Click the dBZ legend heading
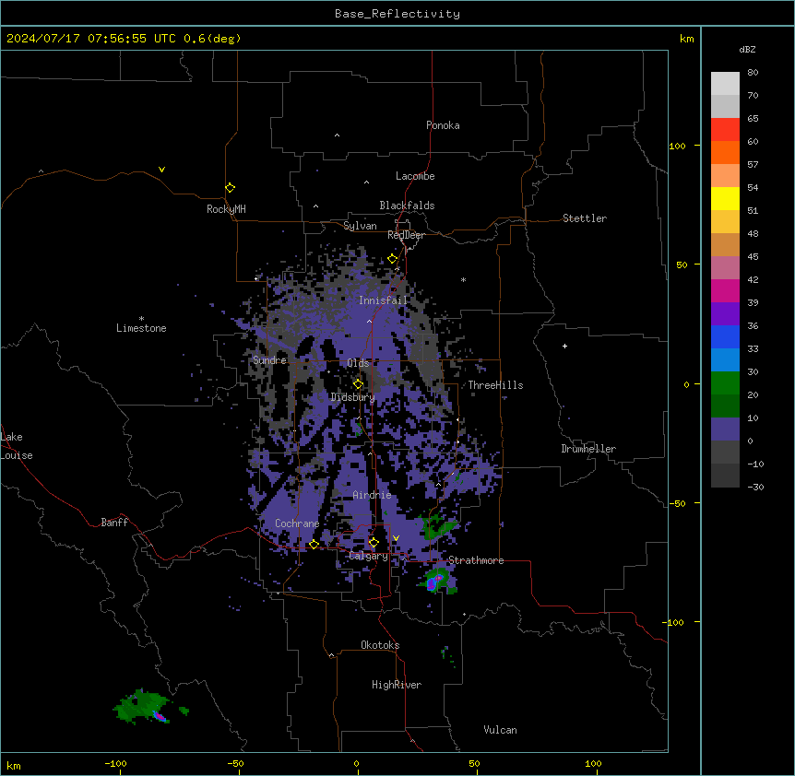Image resolution: width=795 pixels, height=776 pixels. (747, 49)
